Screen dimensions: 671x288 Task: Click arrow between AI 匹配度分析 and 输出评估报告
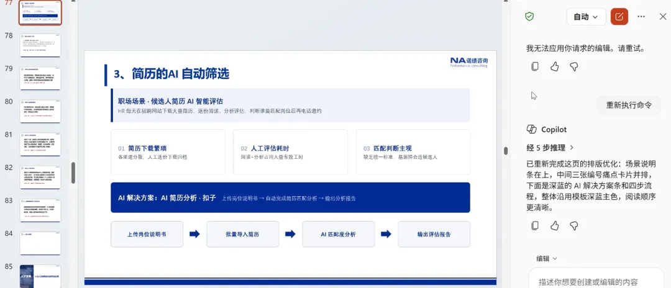[x=386, y=234]
